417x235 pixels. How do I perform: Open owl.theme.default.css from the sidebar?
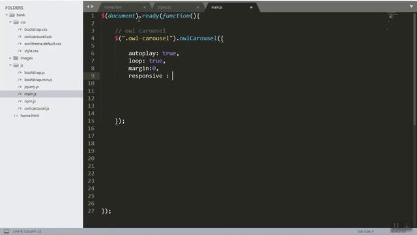pos(42,44)
